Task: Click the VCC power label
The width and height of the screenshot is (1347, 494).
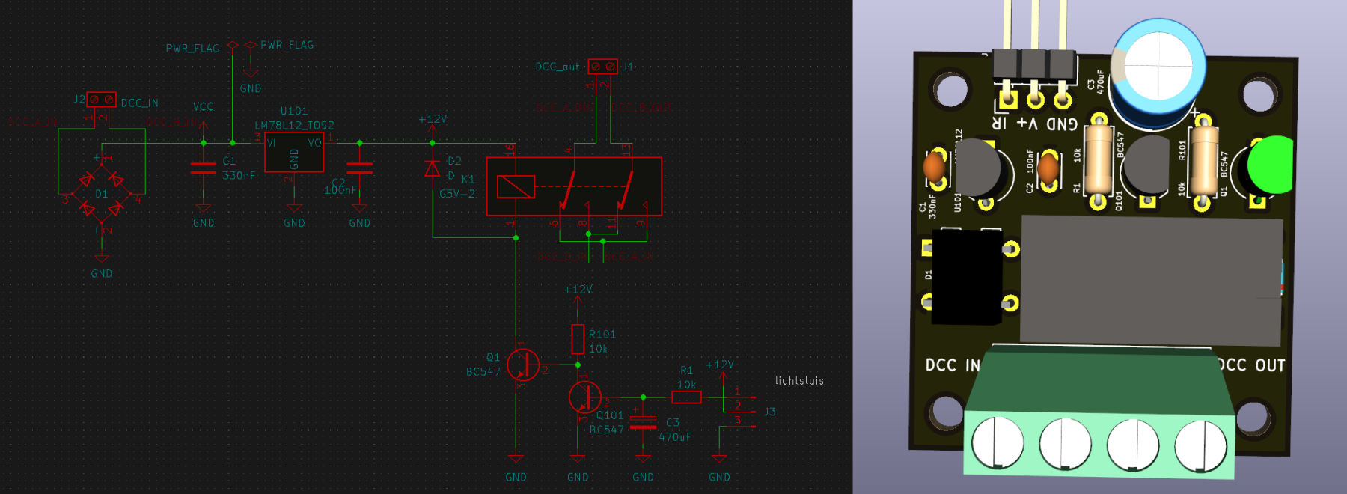Action: click(203, 107)
